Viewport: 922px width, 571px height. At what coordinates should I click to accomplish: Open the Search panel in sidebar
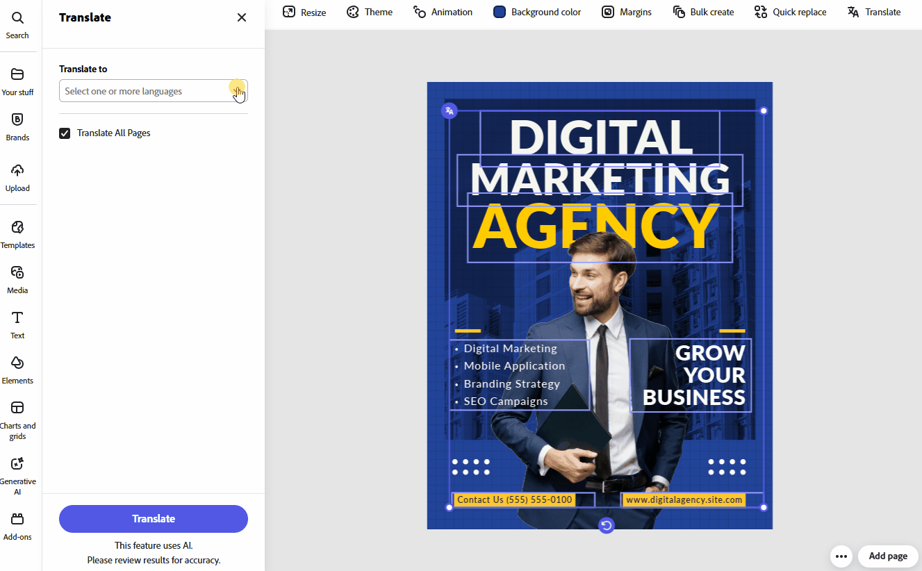(17, 24)
